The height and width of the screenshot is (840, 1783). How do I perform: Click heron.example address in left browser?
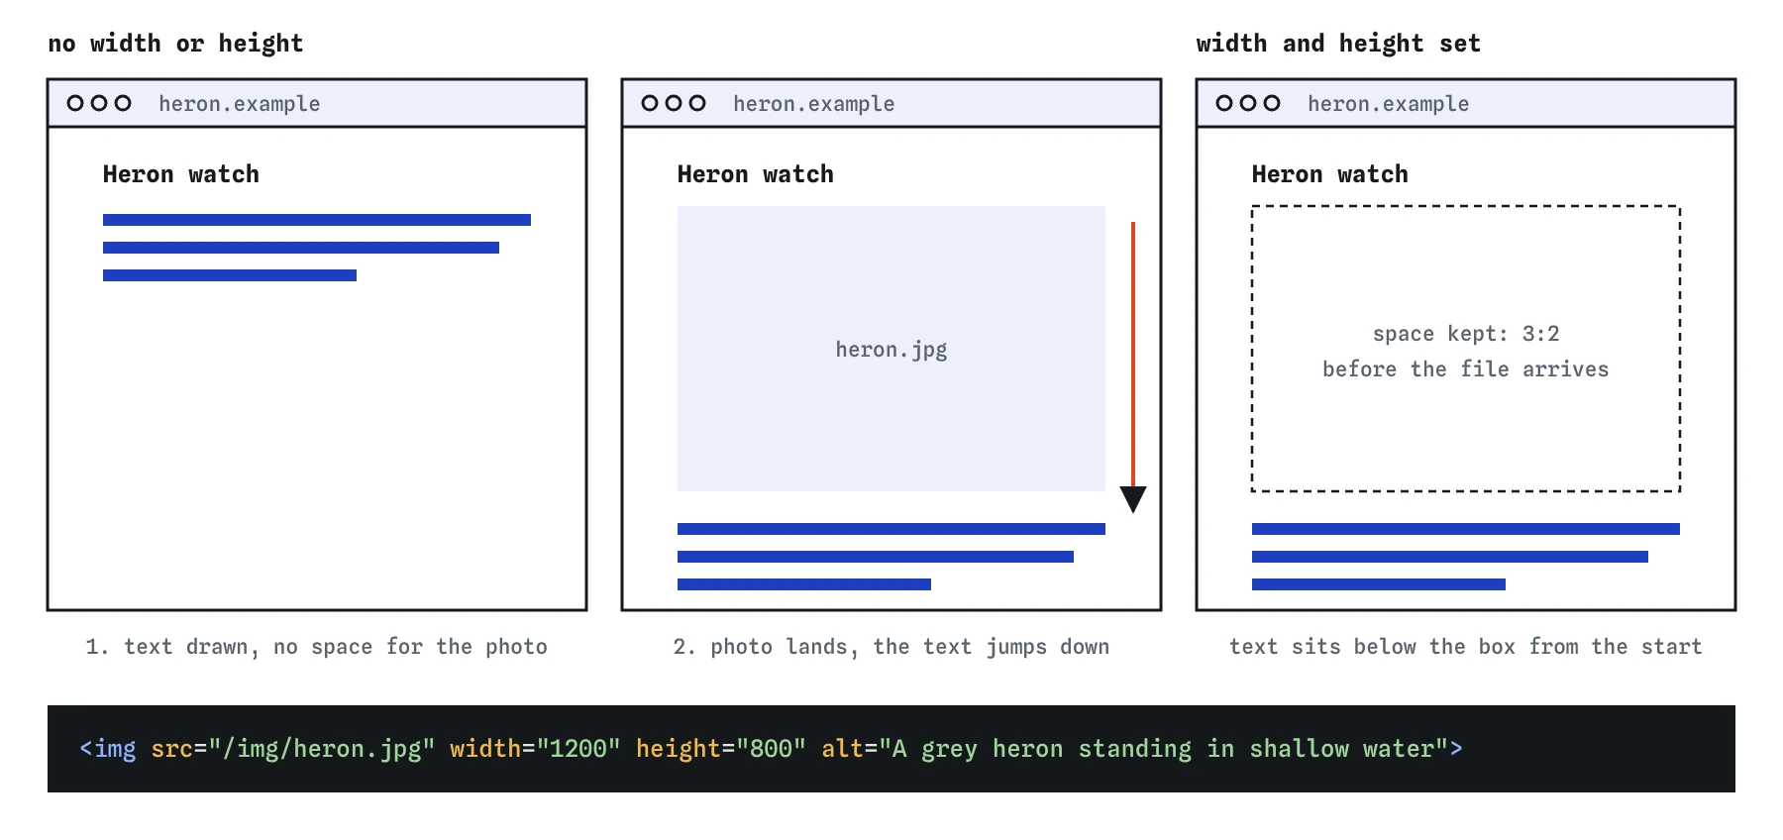point(240,104)
